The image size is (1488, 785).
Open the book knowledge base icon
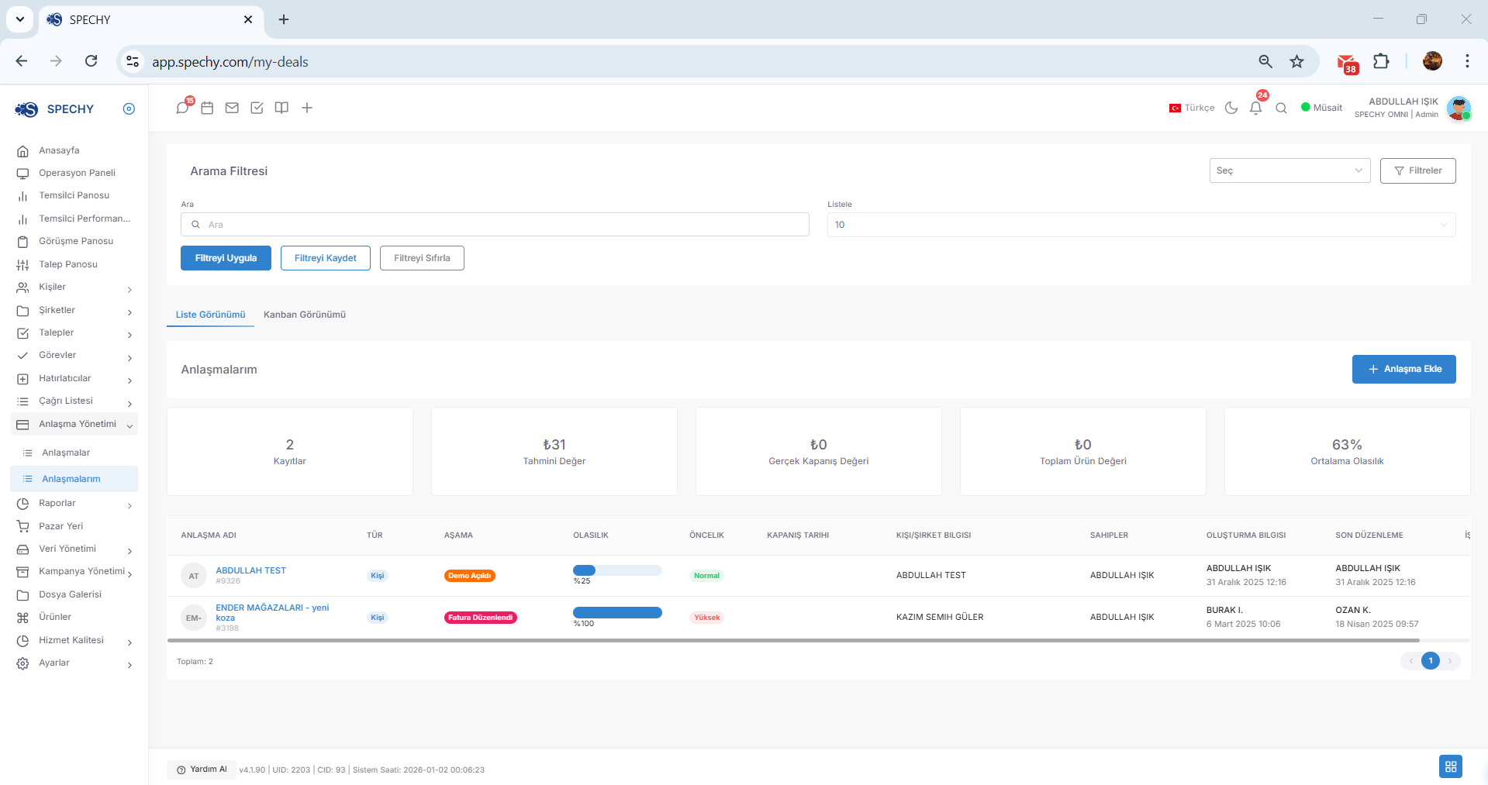281,108
